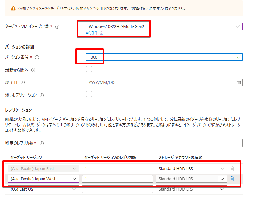This screenshot has height=201, width=255.
Task: Open the calendar picker in 終了日 field
Action: tap(239, 82)
